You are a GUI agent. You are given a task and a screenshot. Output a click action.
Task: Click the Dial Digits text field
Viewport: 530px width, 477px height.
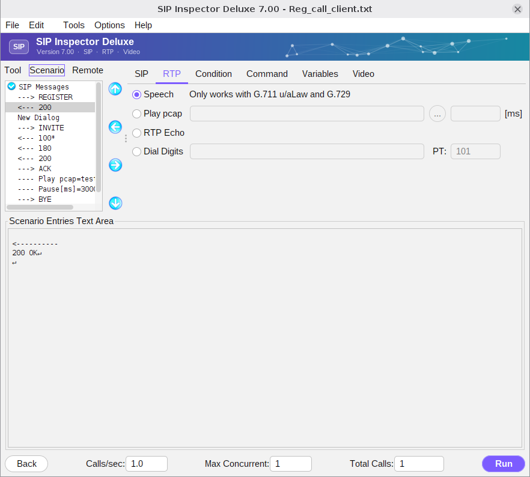click(307, 151)
